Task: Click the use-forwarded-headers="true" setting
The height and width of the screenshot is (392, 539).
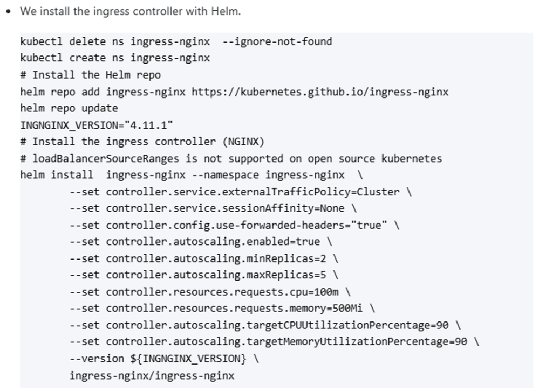Action: pos(246,225)
